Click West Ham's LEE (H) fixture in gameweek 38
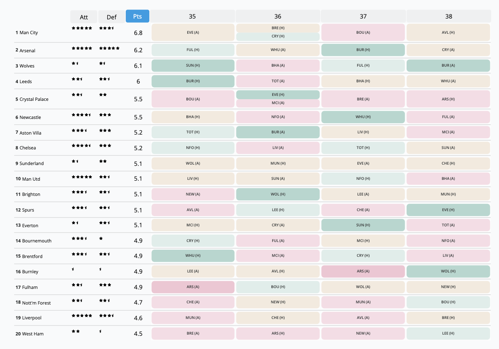 point(448,333)
